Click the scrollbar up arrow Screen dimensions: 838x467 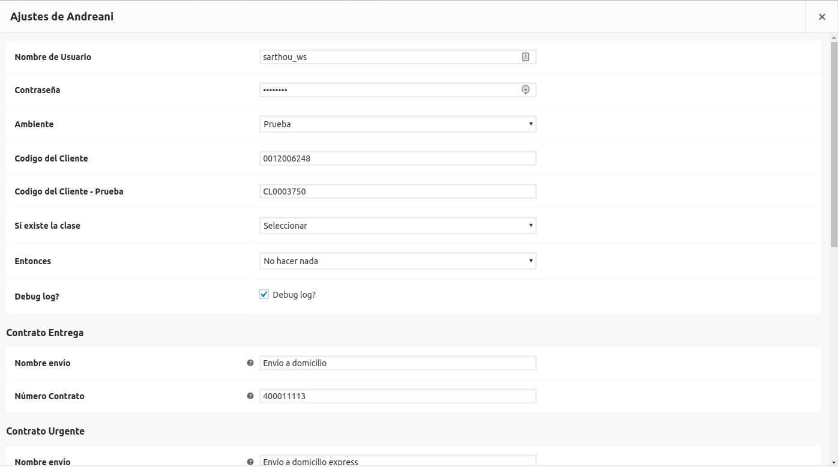834,37
